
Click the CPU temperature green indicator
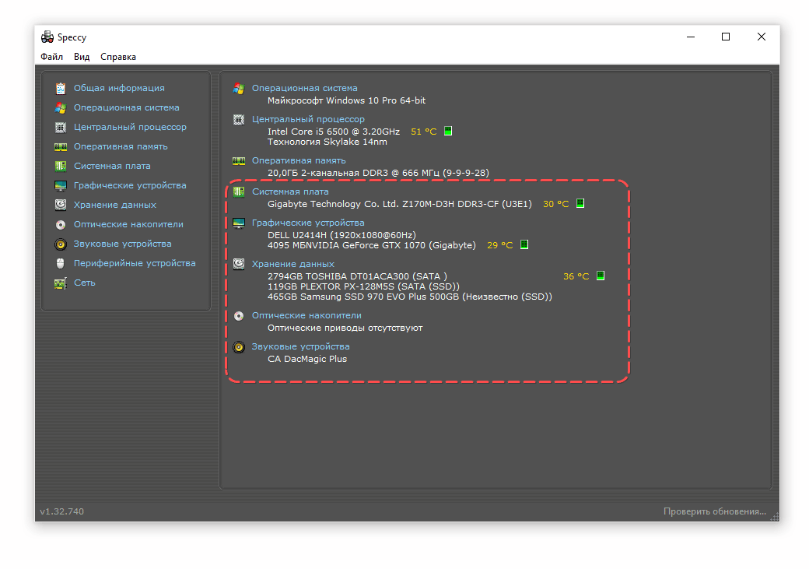[x=448, y=132]
